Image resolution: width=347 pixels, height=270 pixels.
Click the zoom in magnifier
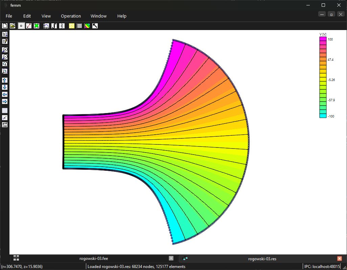point(5,50)
